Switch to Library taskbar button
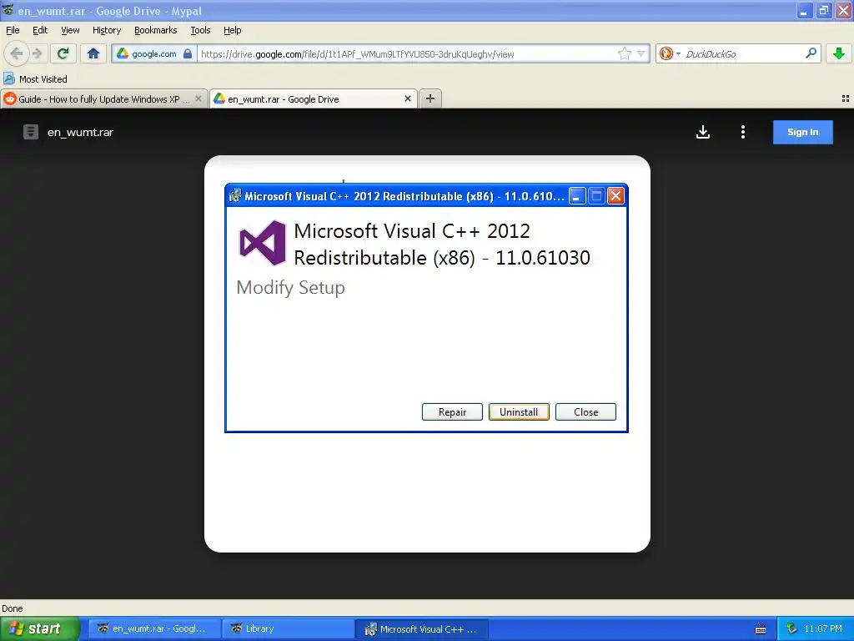854x641 pixels. click(x=289, y=628)
